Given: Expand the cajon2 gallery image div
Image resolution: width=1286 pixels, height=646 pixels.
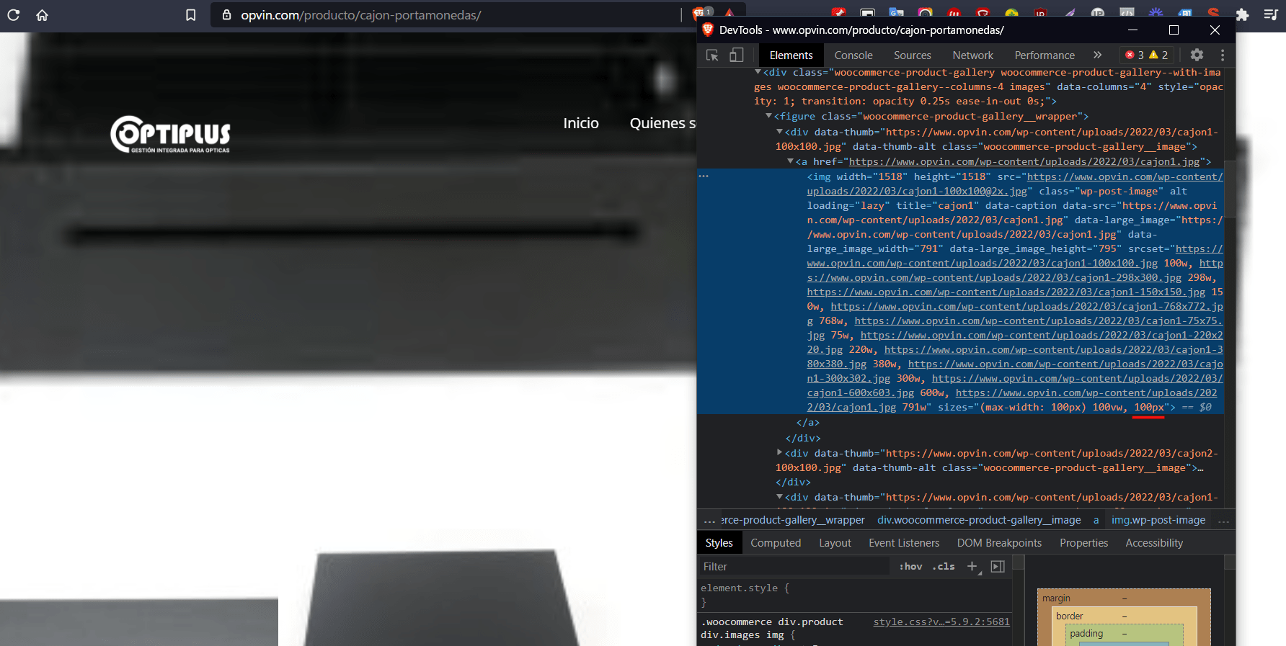Looking at the screenshot, I should coord(779,452).
